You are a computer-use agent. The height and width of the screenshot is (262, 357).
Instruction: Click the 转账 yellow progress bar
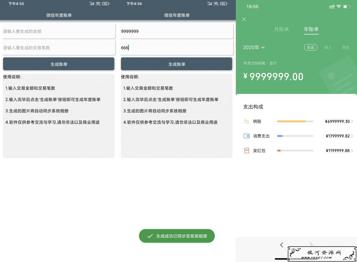pyautogui.click(x=295, y=121)
